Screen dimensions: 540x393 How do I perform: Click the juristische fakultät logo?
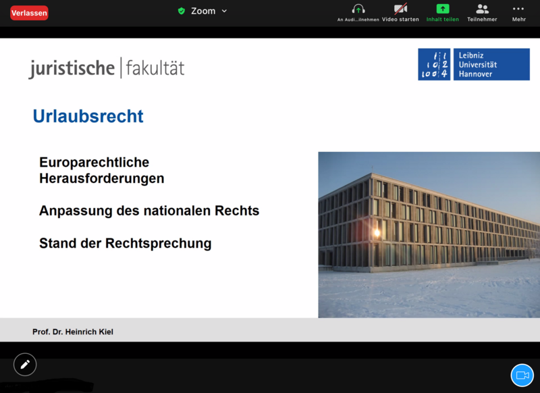click(106, 68)
